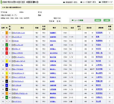Open jockey link in the 10th-place row
114x104 pixels.
click(53, 69)
